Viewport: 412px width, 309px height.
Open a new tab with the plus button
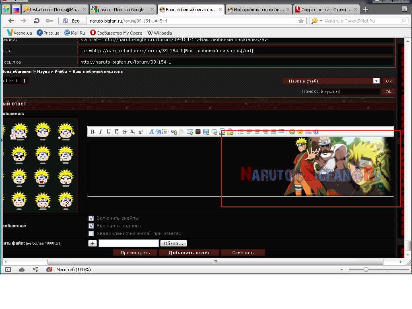365,10
